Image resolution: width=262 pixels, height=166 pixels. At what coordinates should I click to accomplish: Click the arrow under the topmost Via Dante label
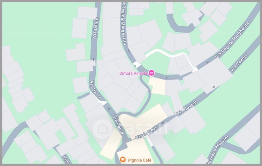(93, 59)
